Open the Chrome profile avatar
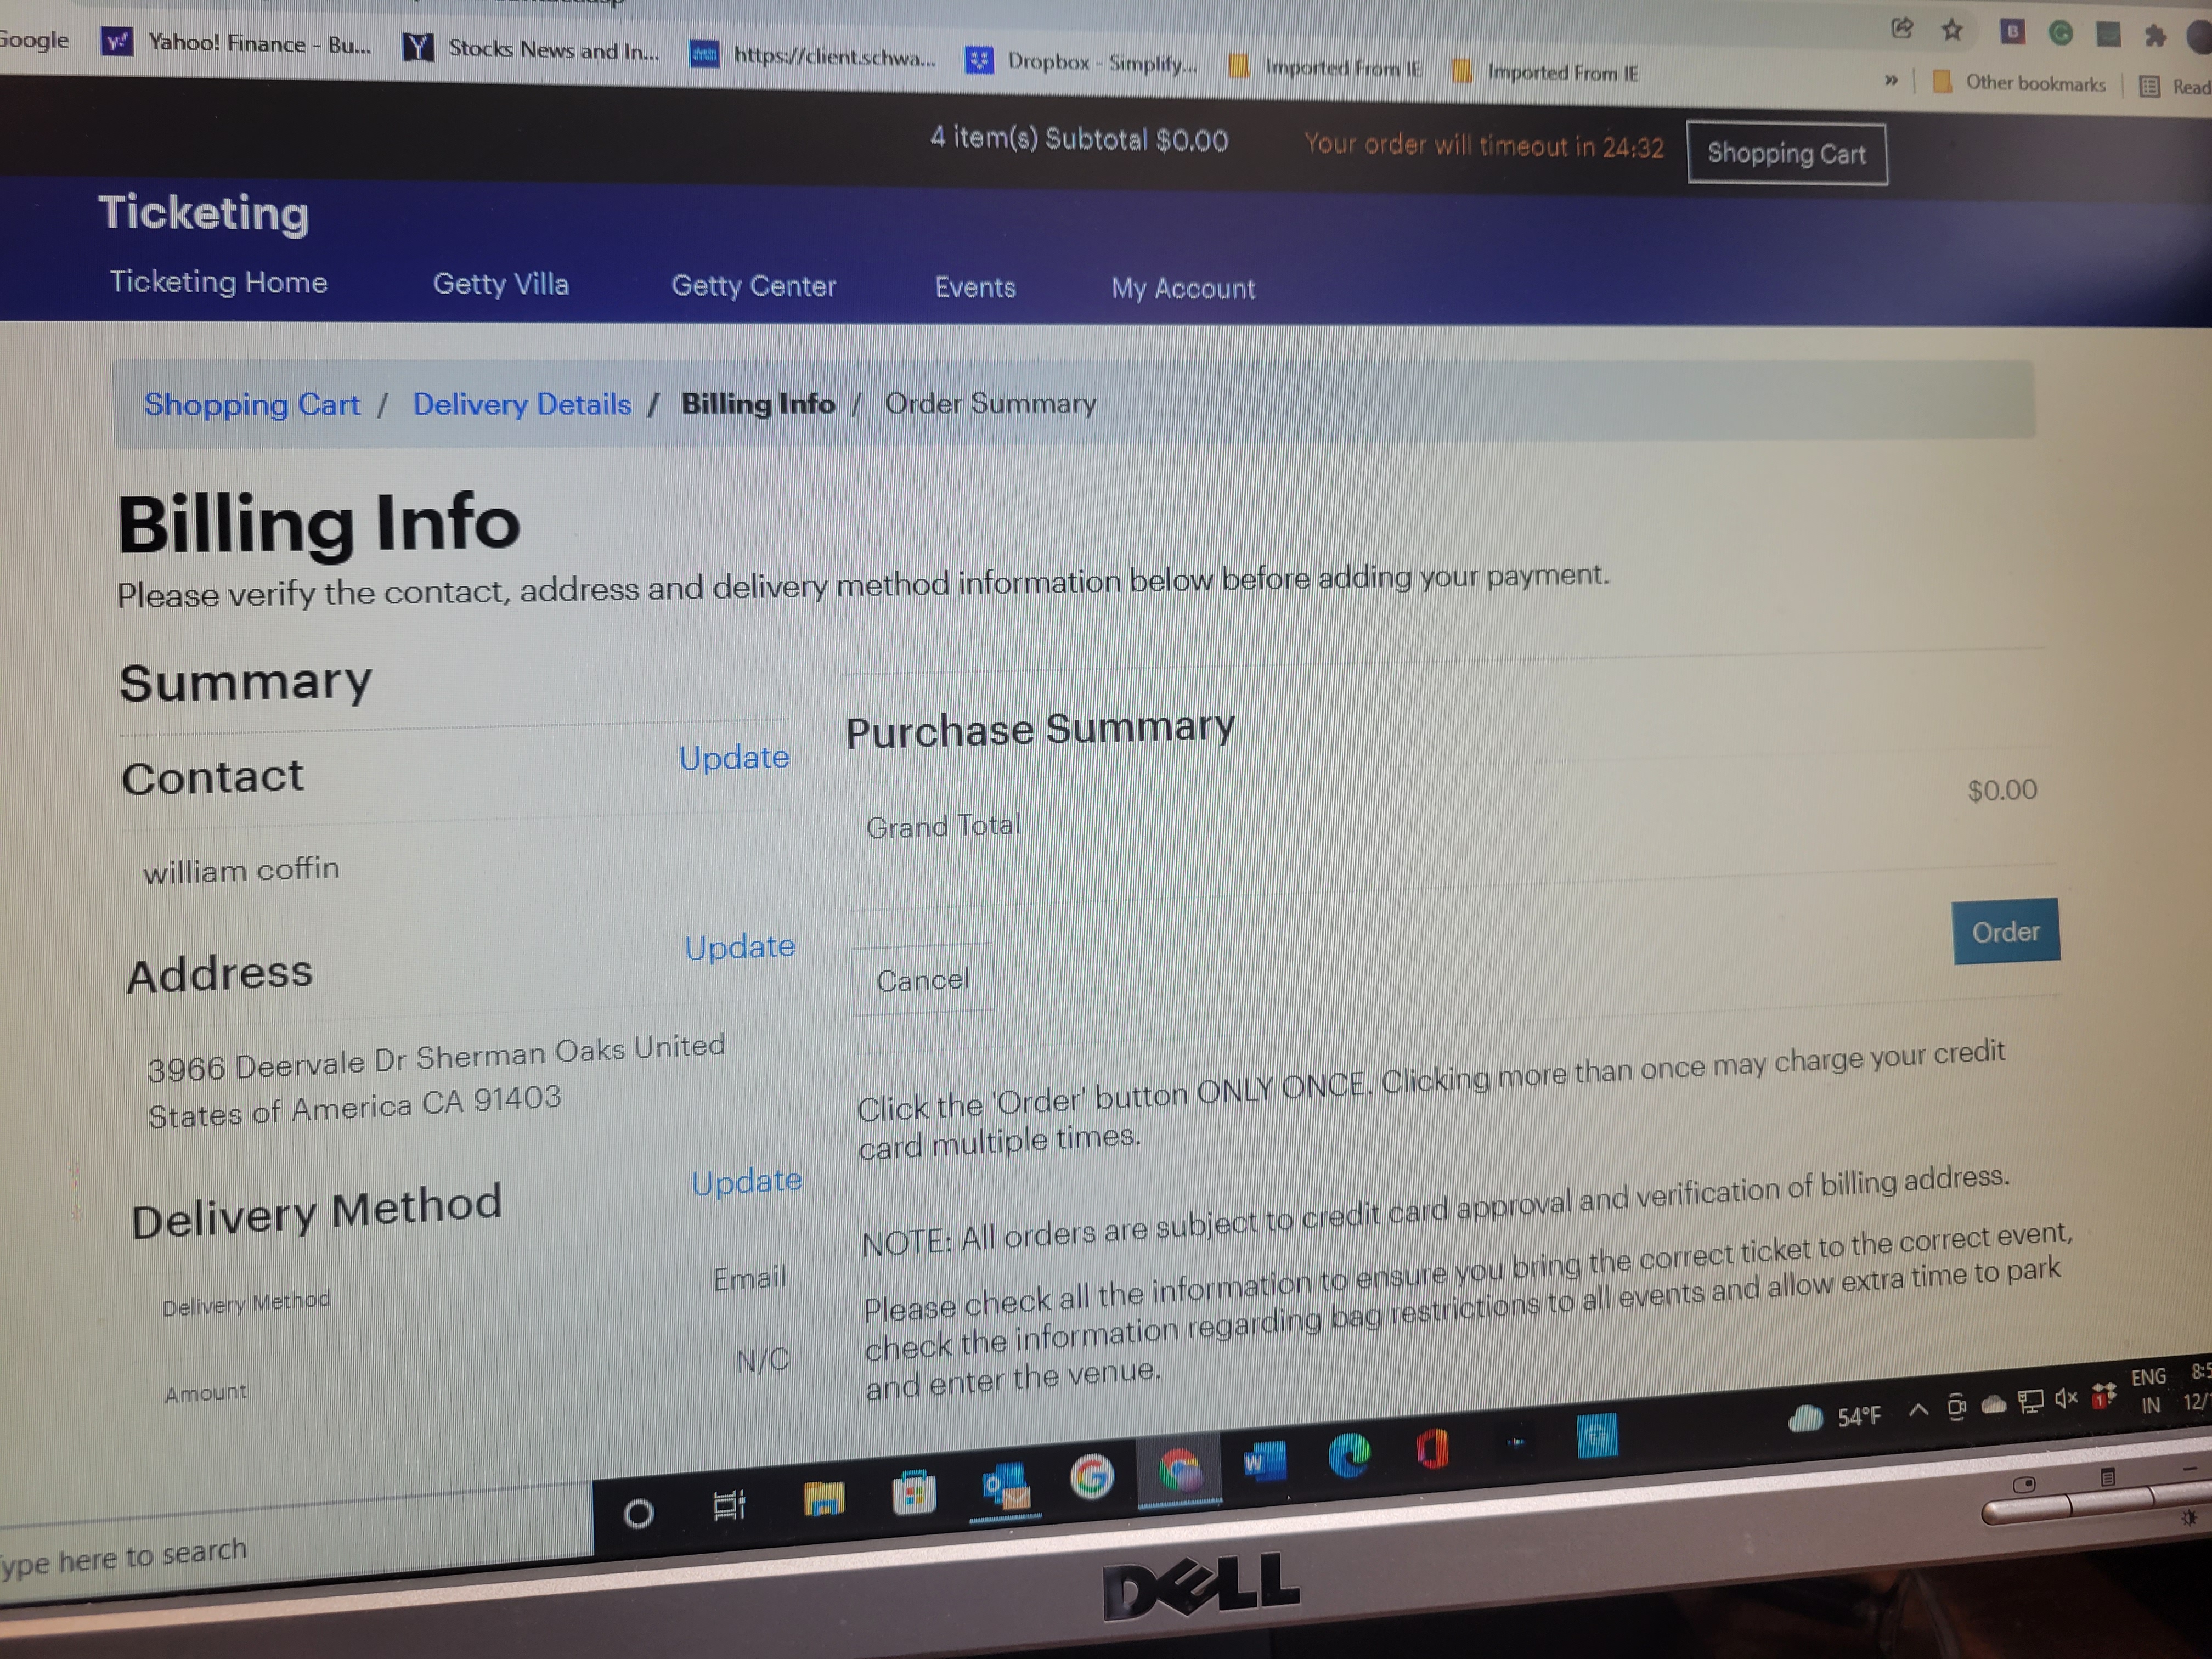Viewport: 2212px width, 1659px height. [x=2200, y=38]
